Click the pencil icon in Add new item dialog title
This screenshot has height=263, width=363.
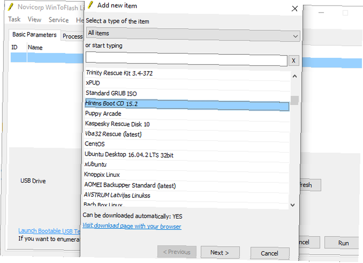click(x=90, y=5)
